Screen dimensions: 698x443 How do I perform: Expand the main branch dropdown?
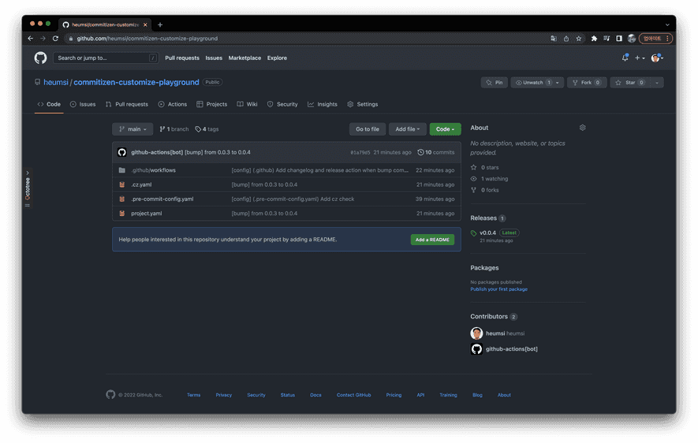click(133, 128)
